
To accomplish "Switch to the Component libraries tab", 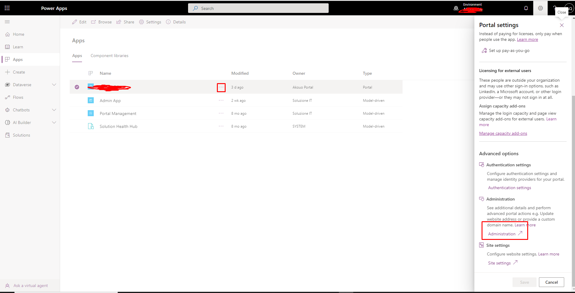I will (109, 56).
